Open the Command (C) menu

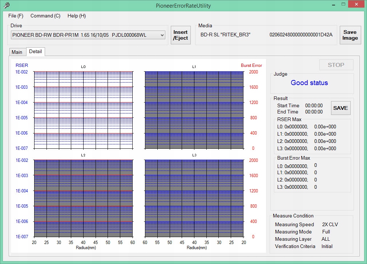[45, 16]
